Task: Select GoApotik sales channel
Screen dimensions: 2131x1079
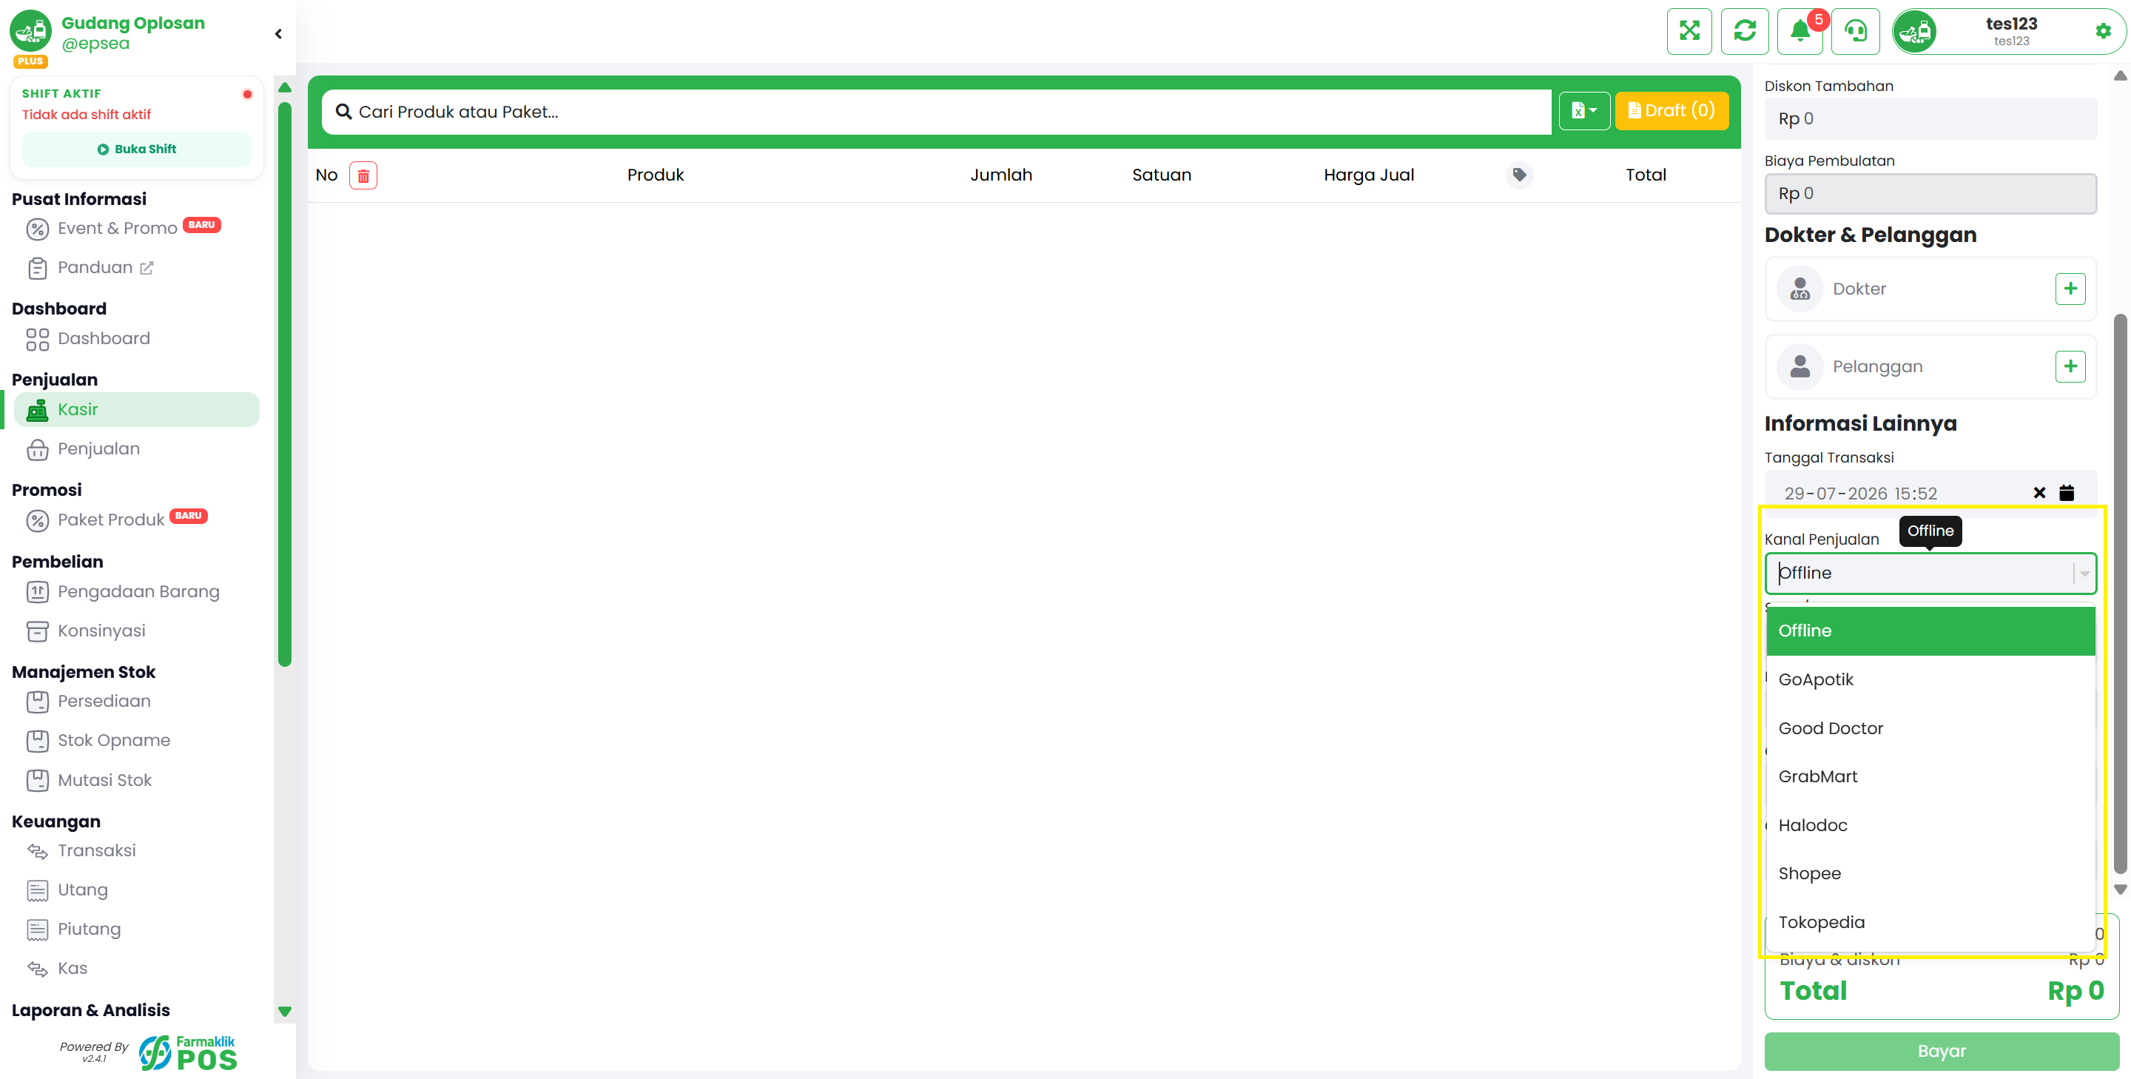Action: coord(1930,679)
